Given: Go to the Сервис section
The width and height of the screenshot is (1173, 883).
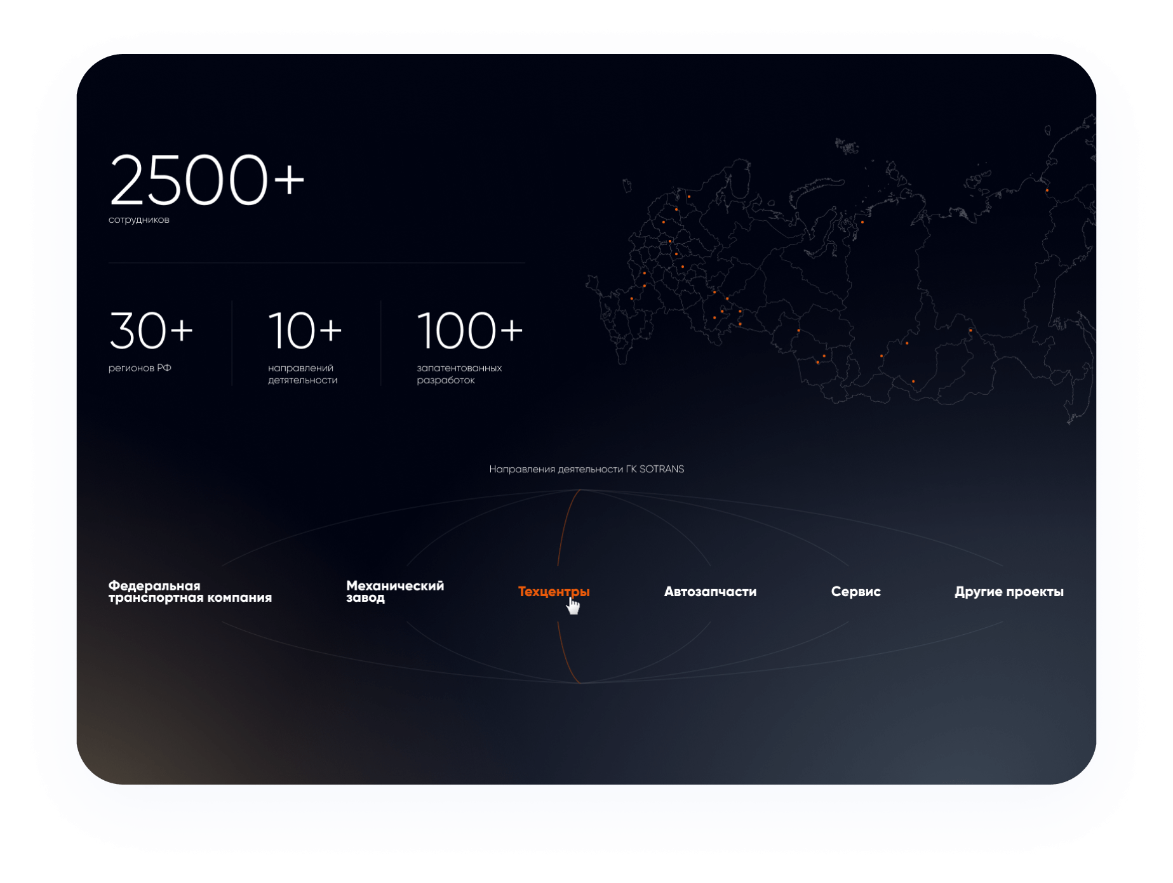Looking at the screenshot, I should 855,592.
